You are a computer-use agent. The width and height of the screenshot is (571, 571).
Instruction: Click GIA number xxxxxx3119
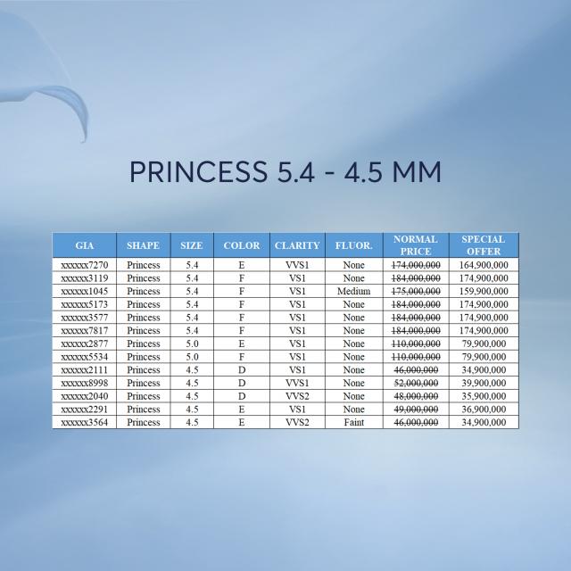[x=85, y=278]
